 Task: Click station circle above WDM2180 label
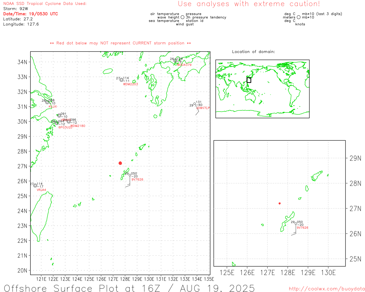[69, 121]
